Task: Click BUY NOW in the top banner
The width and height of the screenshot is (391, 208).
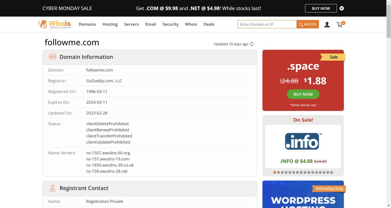Action: [x=321, y=8]
